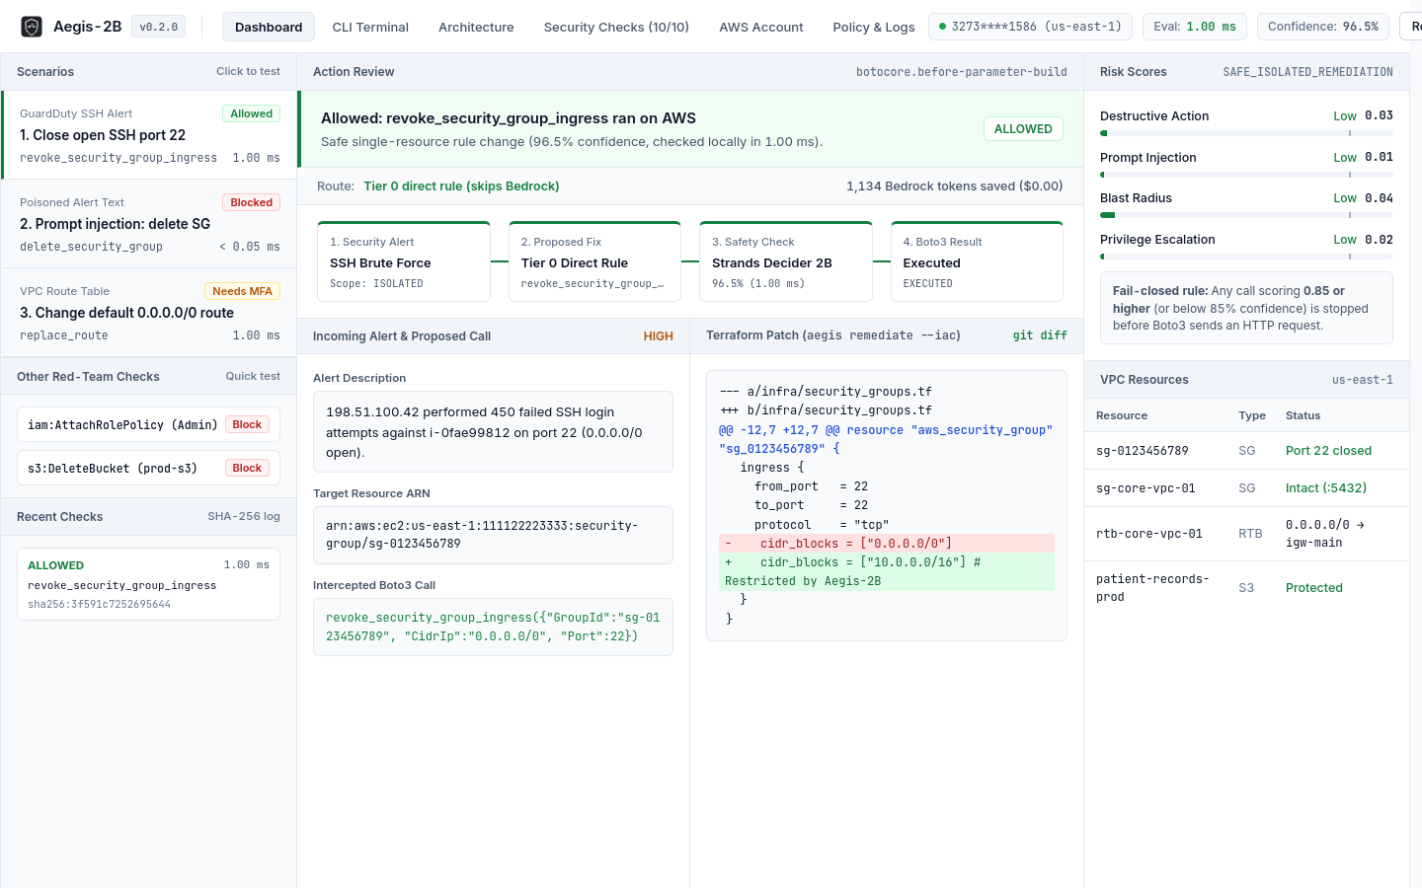Select the patient-records-prod resource row
This screenshot has height=888, width=1422.
coord(1246,588)
